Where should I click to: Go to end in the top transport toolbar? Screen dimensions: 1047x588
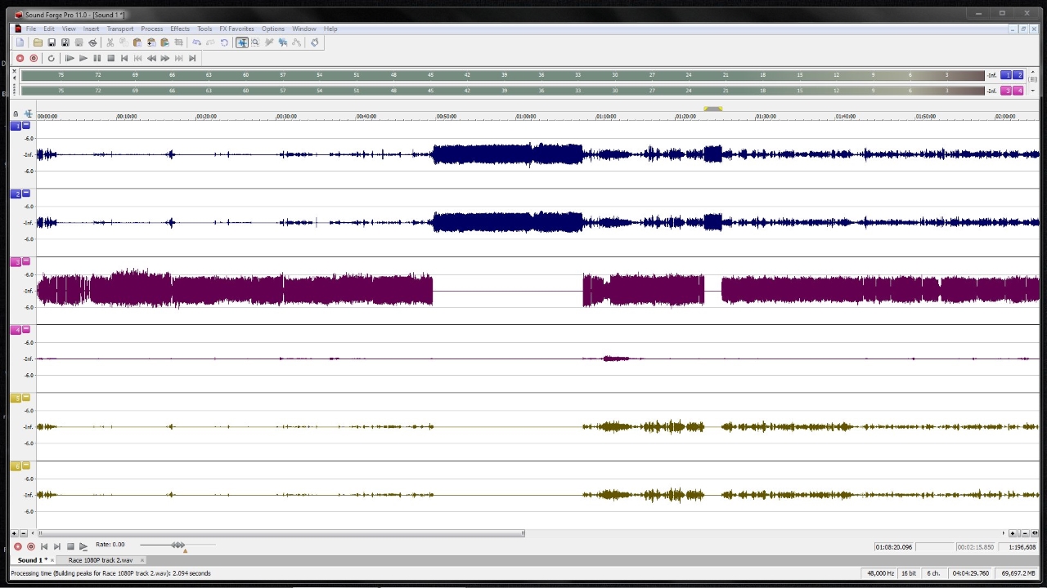(x=192, y=58)
